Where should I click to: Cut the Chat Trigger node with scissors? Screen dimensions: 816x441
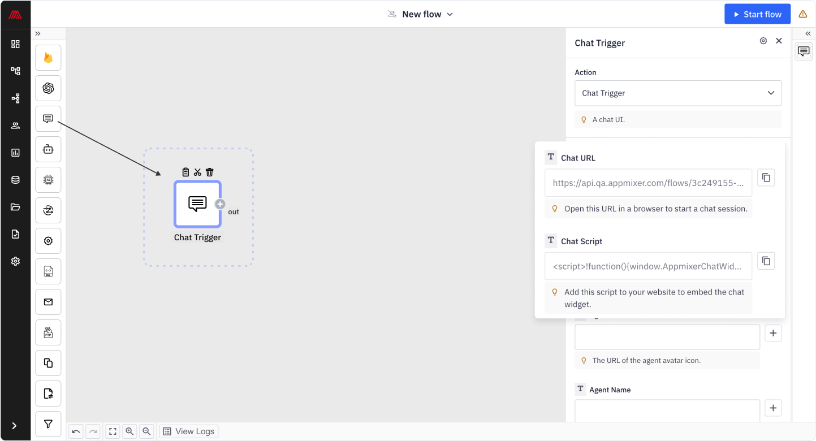pyautogui.click(x=197, y=172)
